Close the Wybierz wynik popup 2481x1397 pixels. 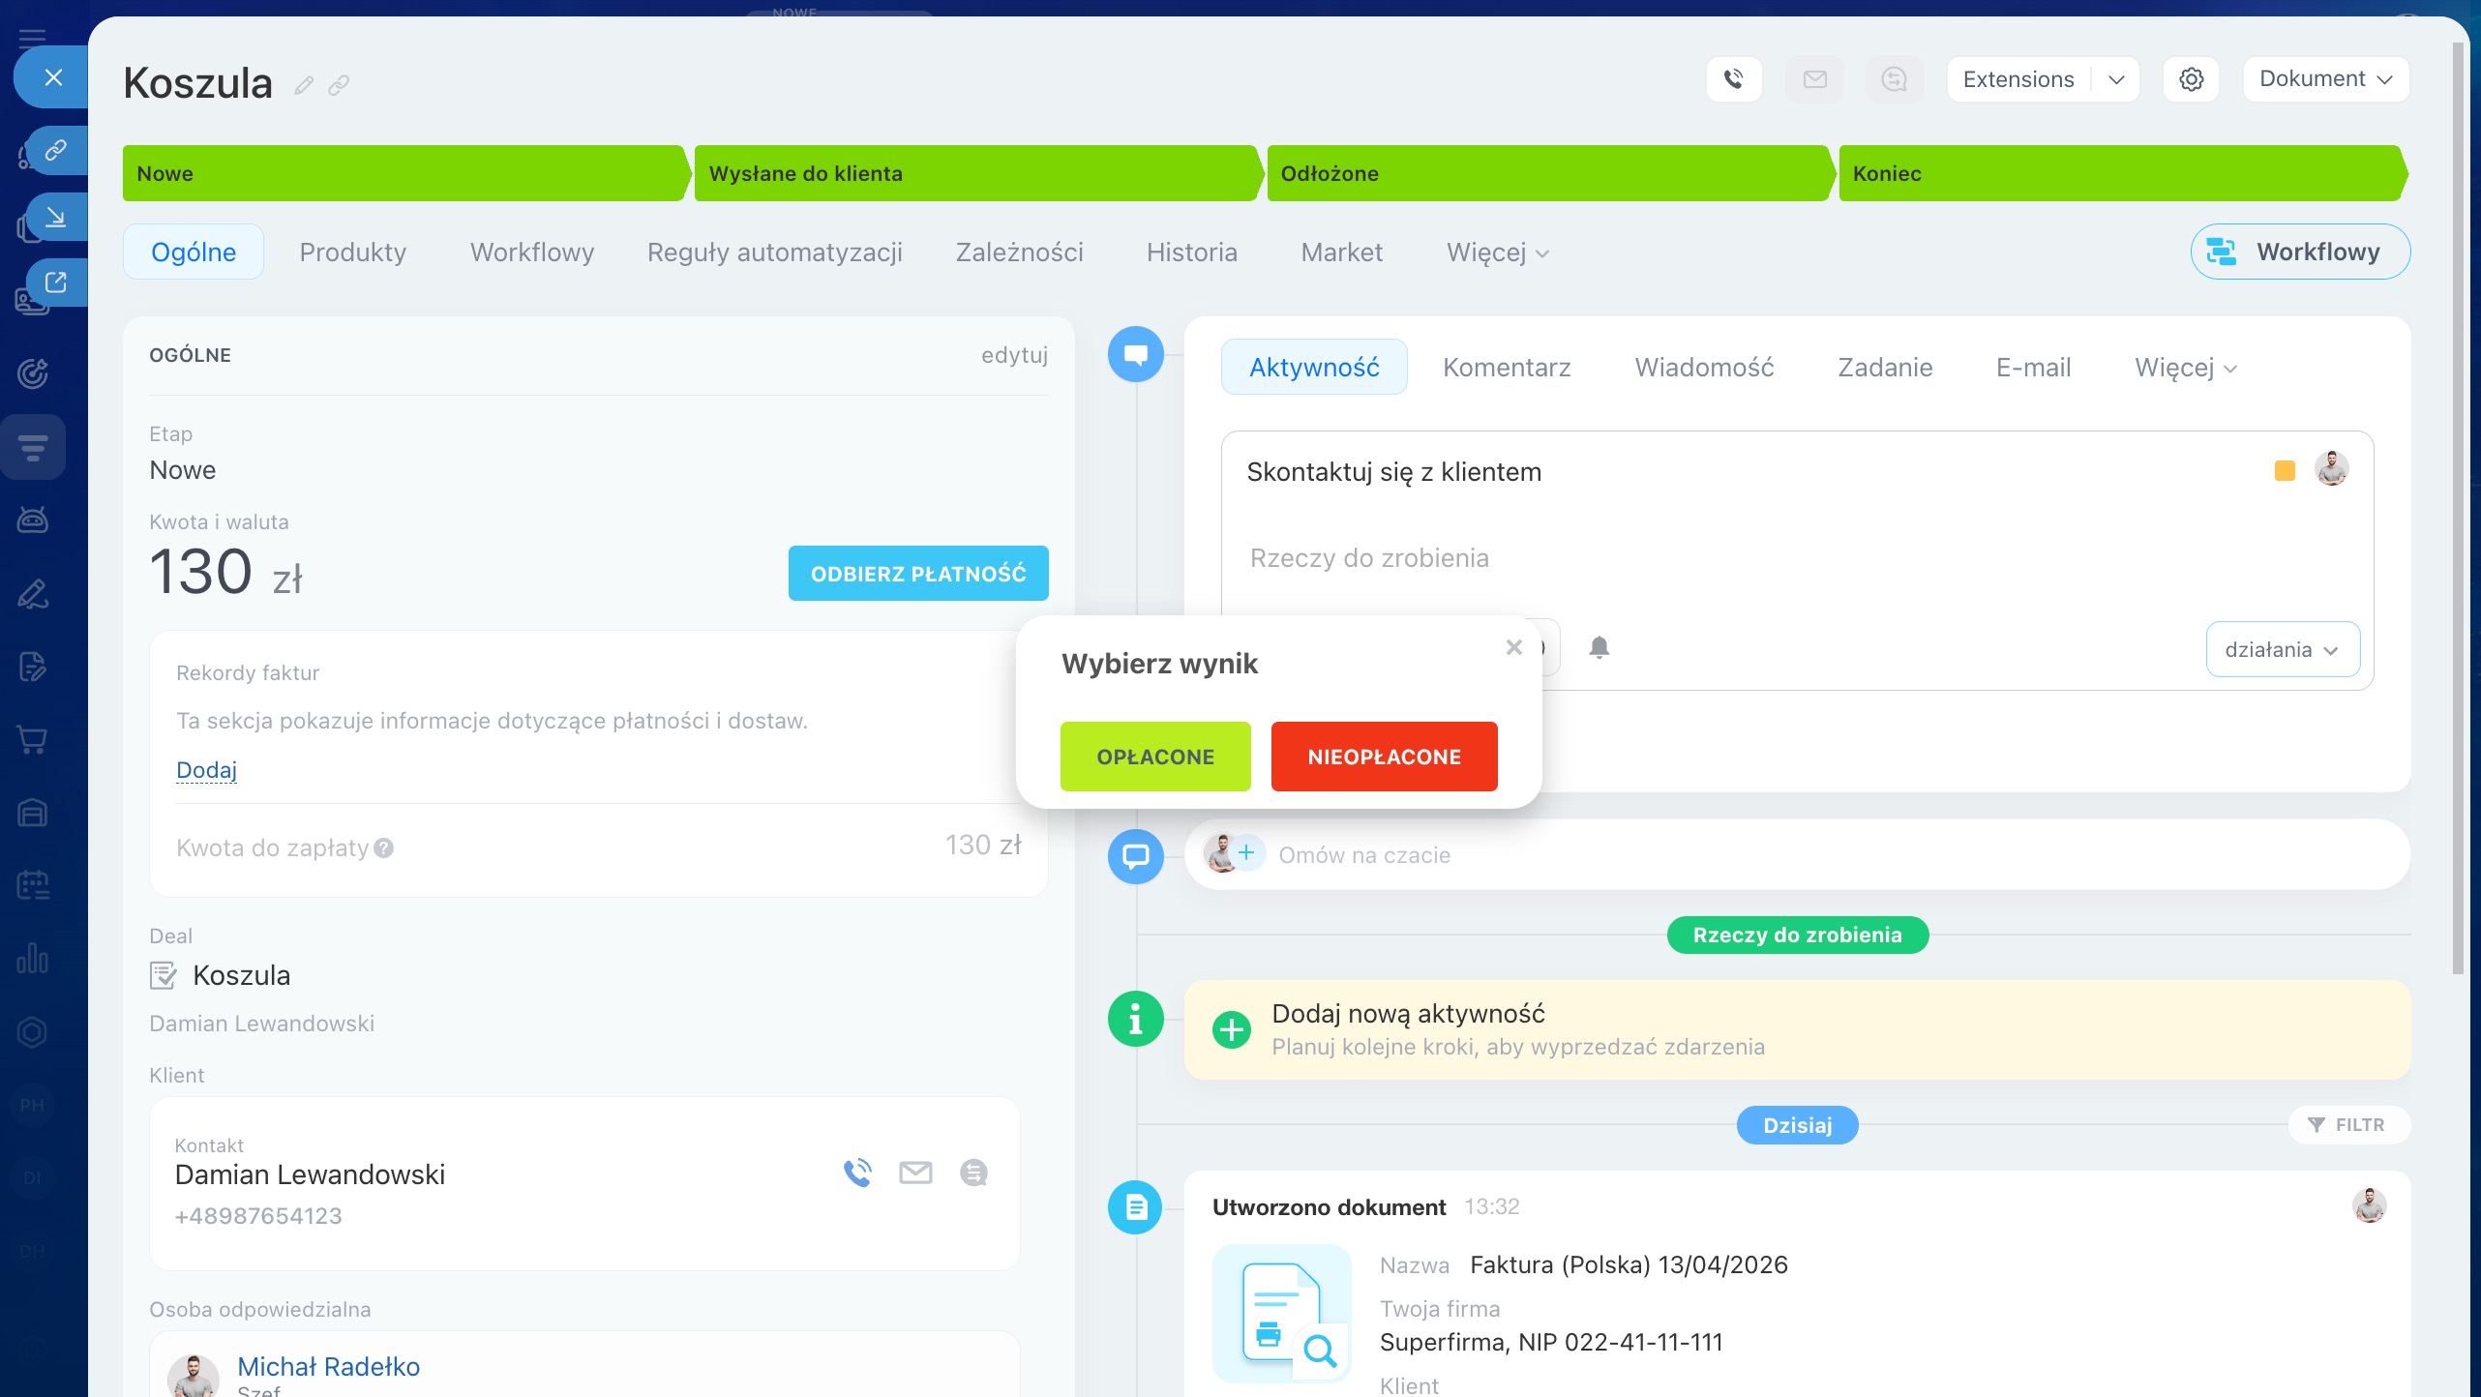[x=1514, y=647]
